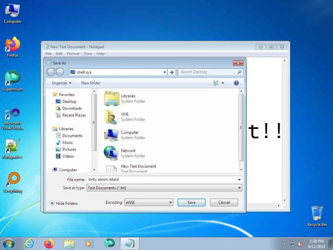Click the network tray icon
This screenshot has height=250, width=333.
click(x=292, y=244)
